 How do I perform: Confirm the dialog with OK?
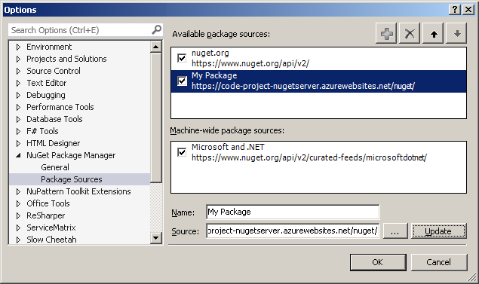[378, 262]
